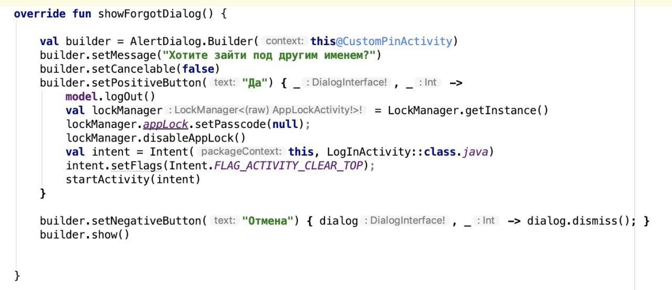
Task: Click the LockManager<(raw) AppLockActivity!>! type hint
Action: coord(267,111)
